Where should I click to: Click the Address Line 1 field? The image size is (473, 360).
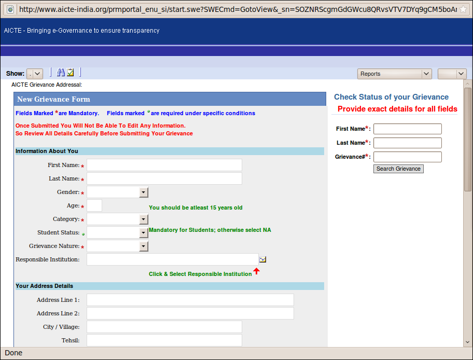point(190,299)
